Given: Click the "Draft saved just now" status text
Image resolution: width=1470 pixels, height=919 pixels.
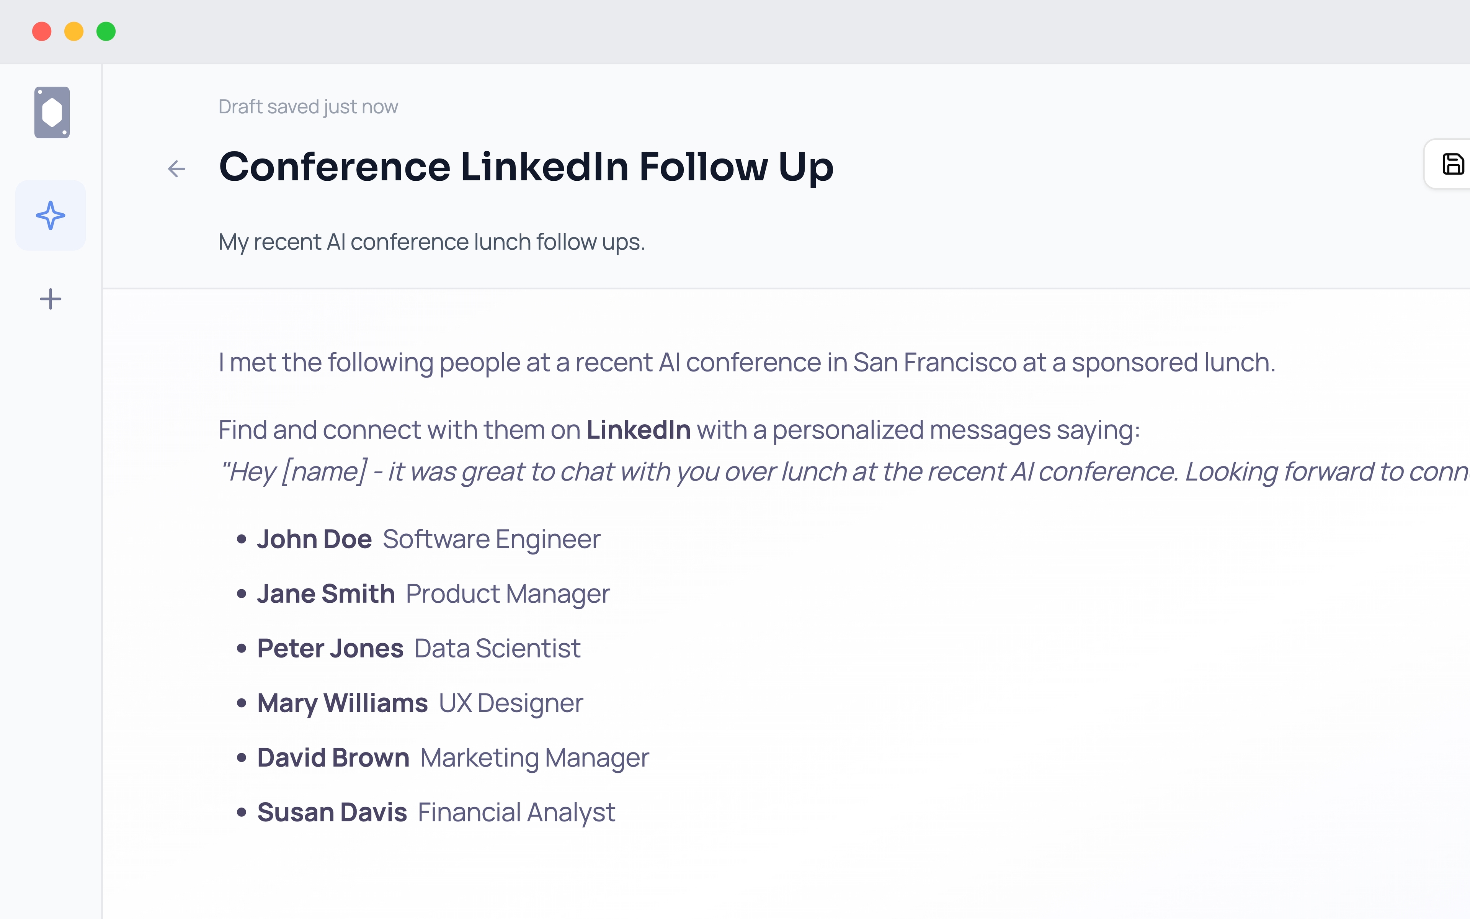Looking at the screenshot, I should (x=308, y=107).
